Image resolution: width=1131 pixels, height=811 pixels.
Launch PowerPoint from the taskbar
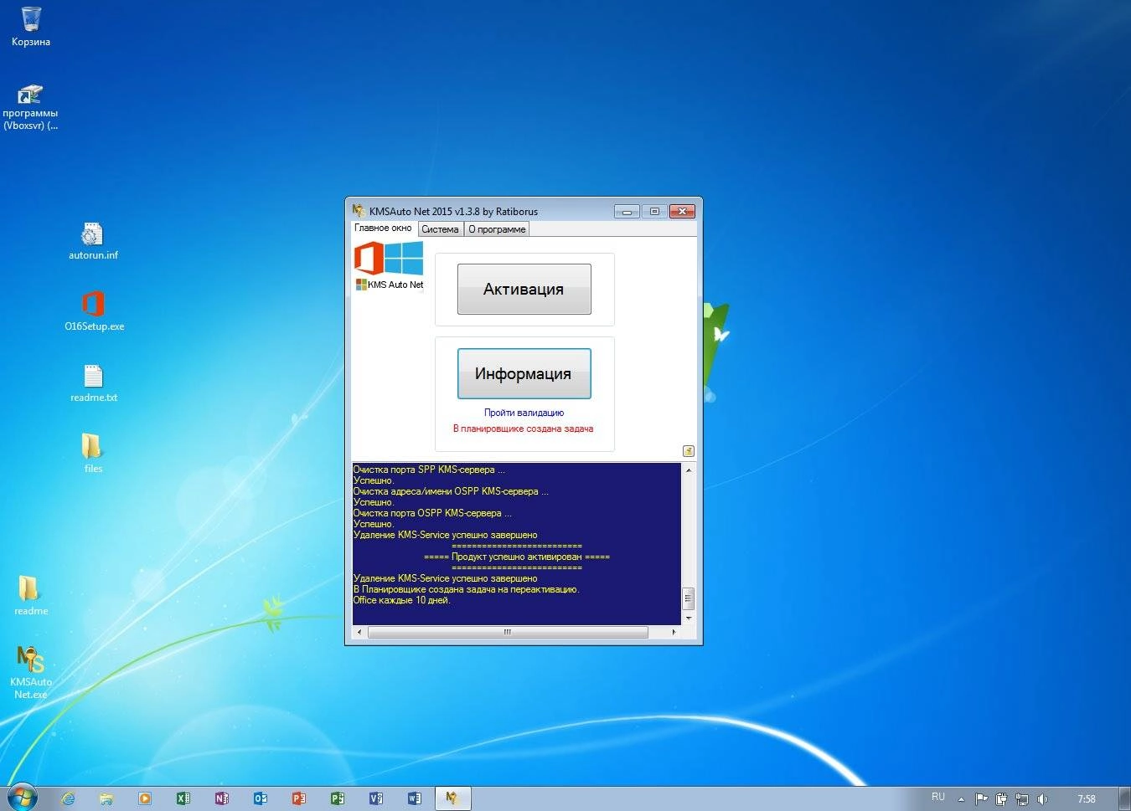click(x=299, y=798)
